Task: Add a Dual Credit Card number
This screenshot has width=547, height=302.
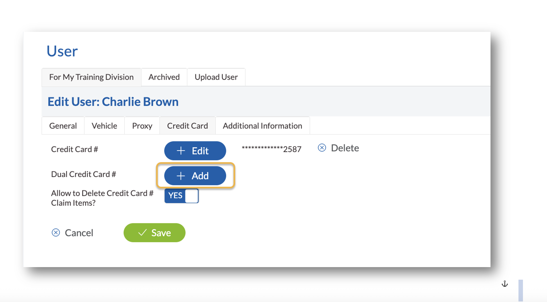Action: (195, 176)
